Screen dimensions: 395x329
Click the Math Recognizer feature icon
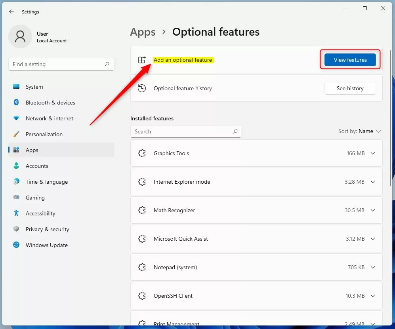[142, 210]
